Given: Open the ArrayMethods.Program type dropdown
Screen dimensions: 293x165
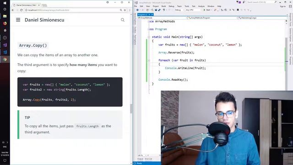Looking at the screenshot, I should [212, 18].
